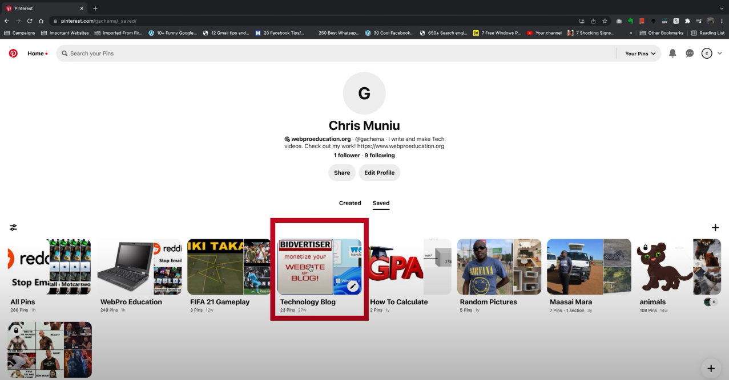Expand the hidden bookmarks overflow chevron
The width and height of the screenshot is (729, 380).
coord(631,33)
